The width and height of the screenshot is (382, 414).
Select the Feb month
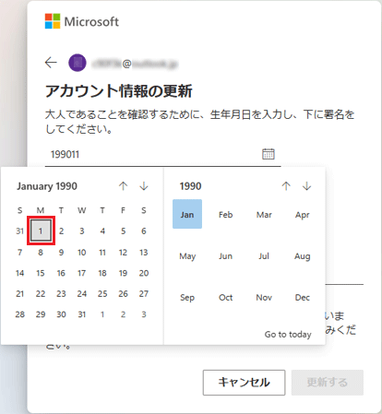[x=225, y=214]
